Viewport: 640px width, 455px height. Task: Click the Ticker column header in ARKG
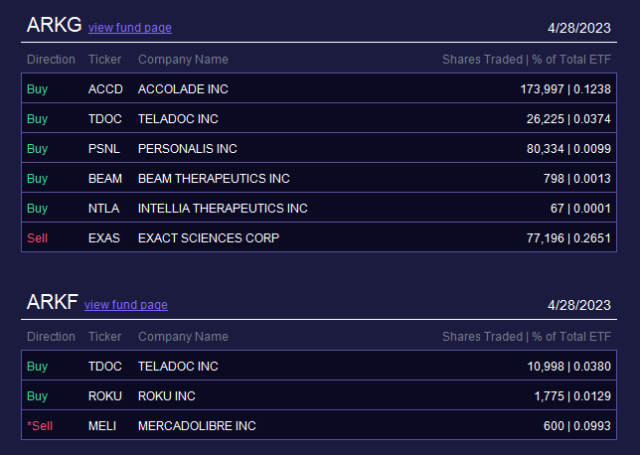click(105, 60)
